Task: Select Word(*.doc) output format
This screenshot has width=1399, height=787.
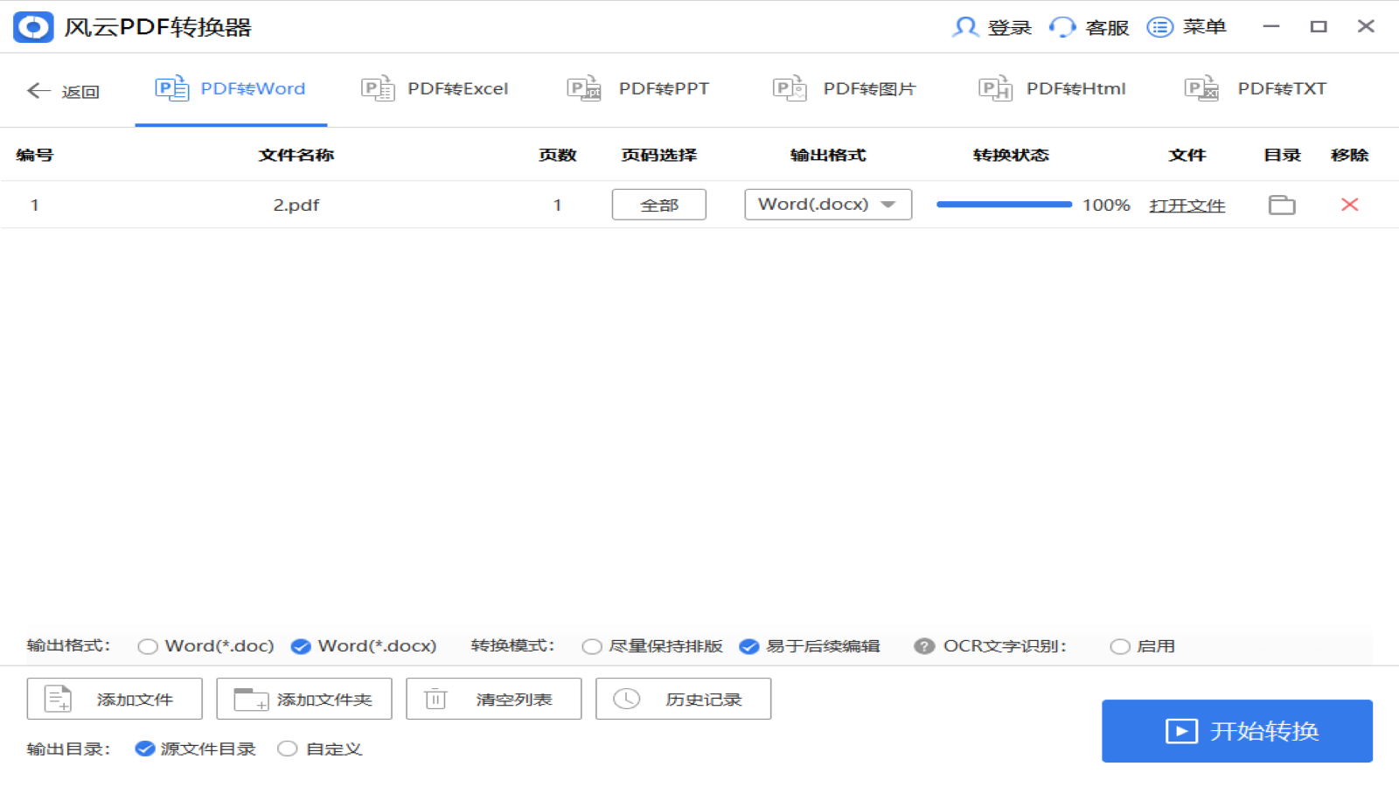Action: (x=147, y=646)
